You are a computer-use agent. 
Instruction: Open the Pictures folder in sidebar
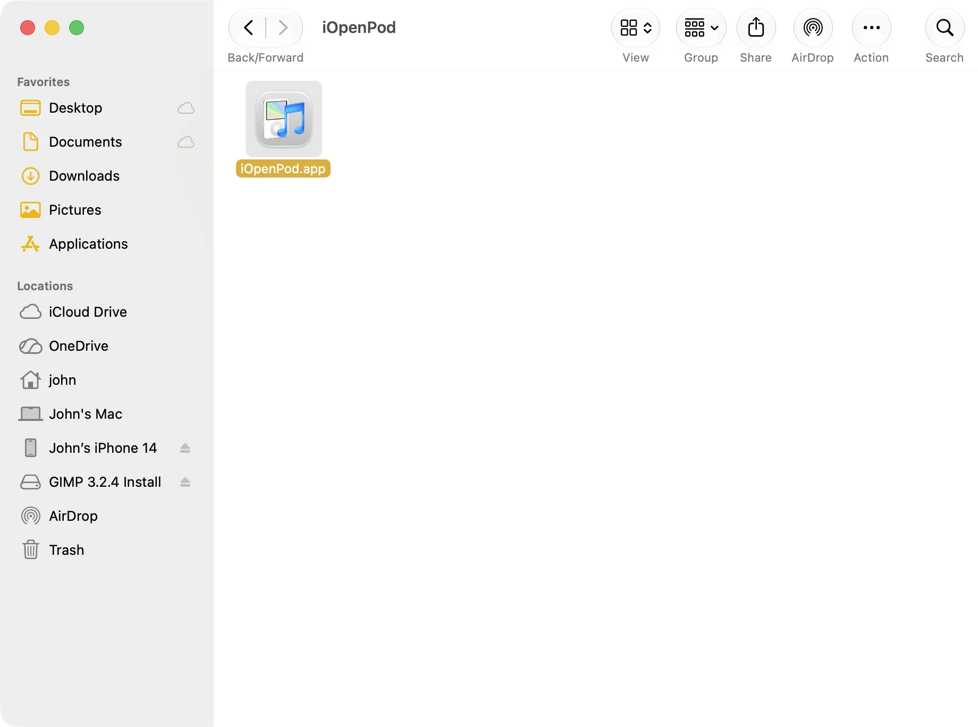(x=107, y=210)
